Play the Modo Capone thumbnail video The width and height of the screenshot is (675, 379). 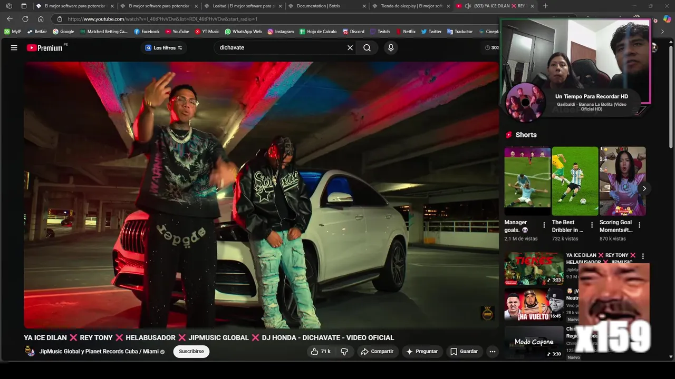pyautogui.click(x=534, y=342)
